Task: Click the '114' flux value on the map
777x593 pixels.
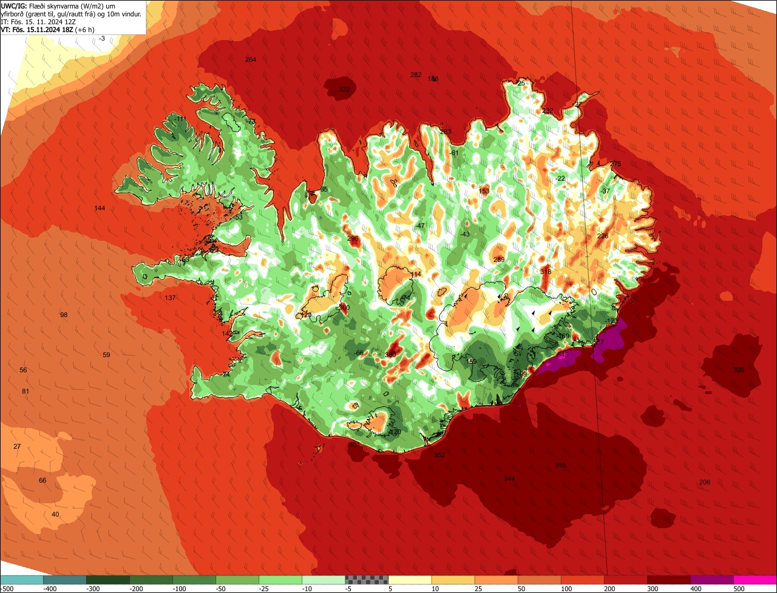Action: 416,275
